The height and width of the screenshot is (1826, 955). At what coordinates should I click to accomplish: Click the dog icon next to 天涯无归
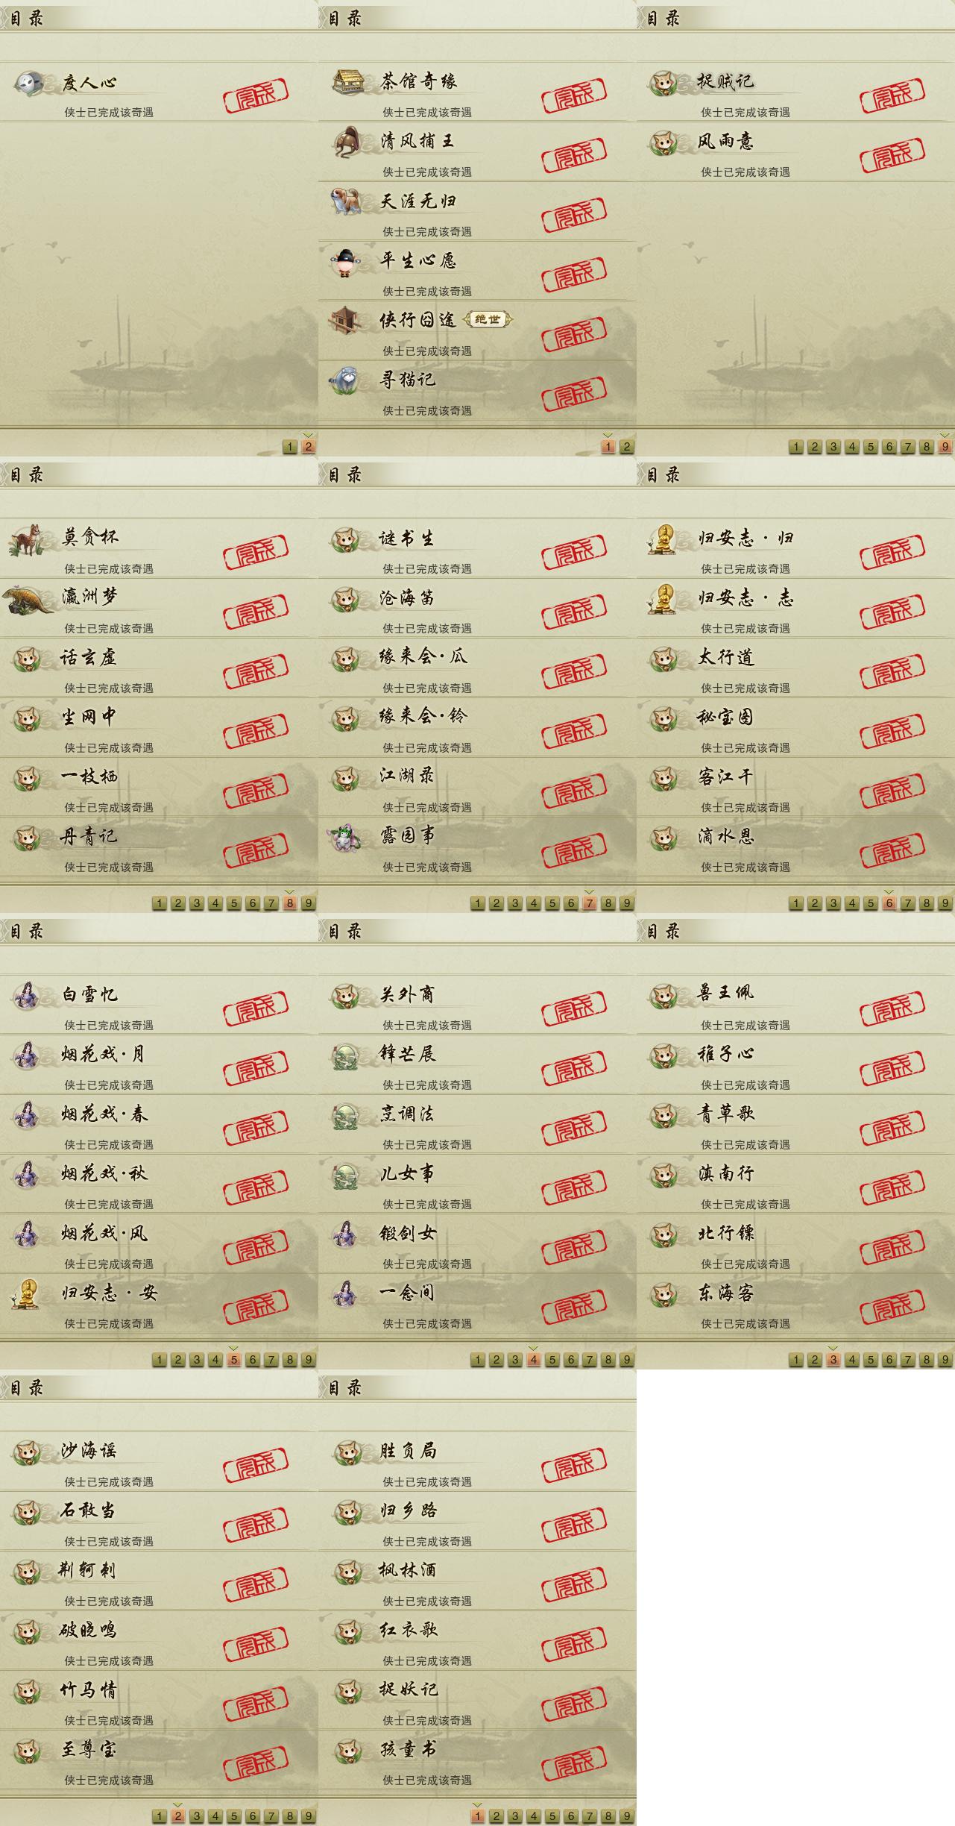[x=346, y=201]
